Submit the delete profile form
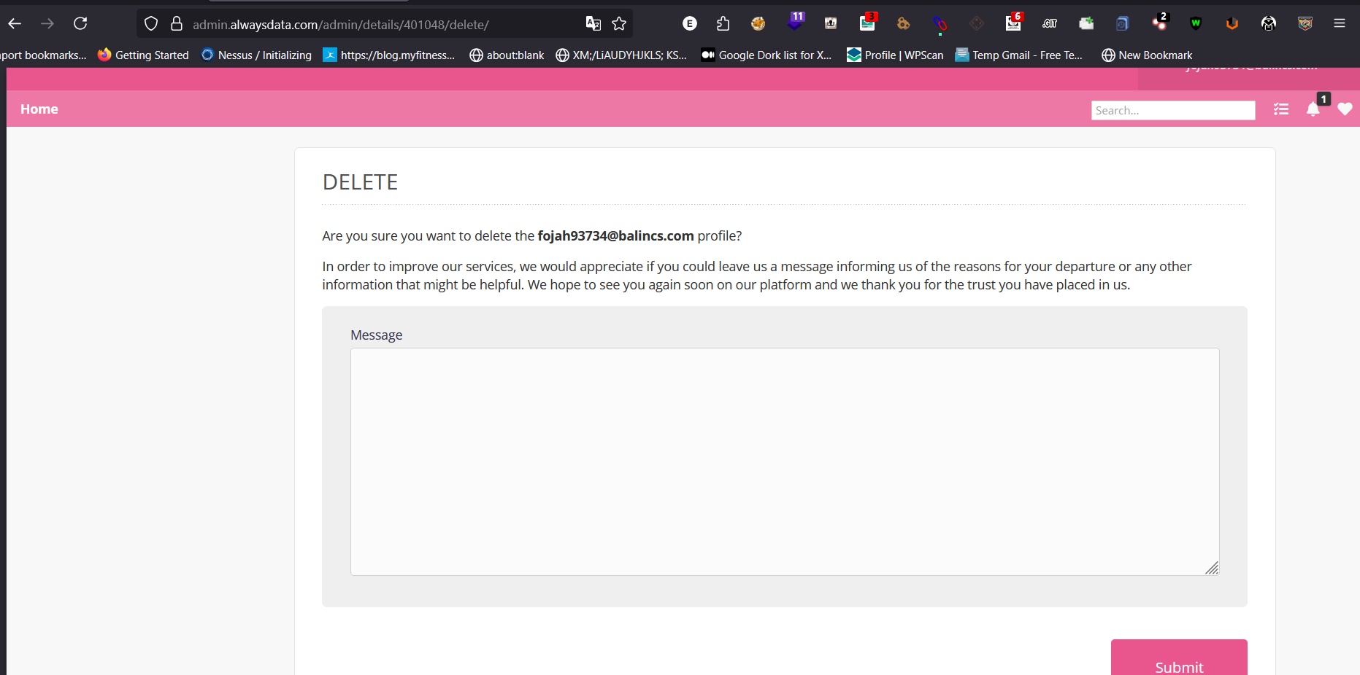The width and height of the screenshot is (1360, 675). click(x=1178, y=663)
